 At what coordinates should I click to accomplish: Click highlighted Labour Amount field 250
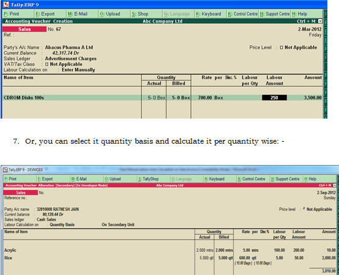(274, 98)
